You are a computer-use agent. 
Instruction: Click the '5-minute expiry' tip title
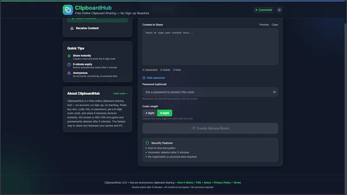82,64
